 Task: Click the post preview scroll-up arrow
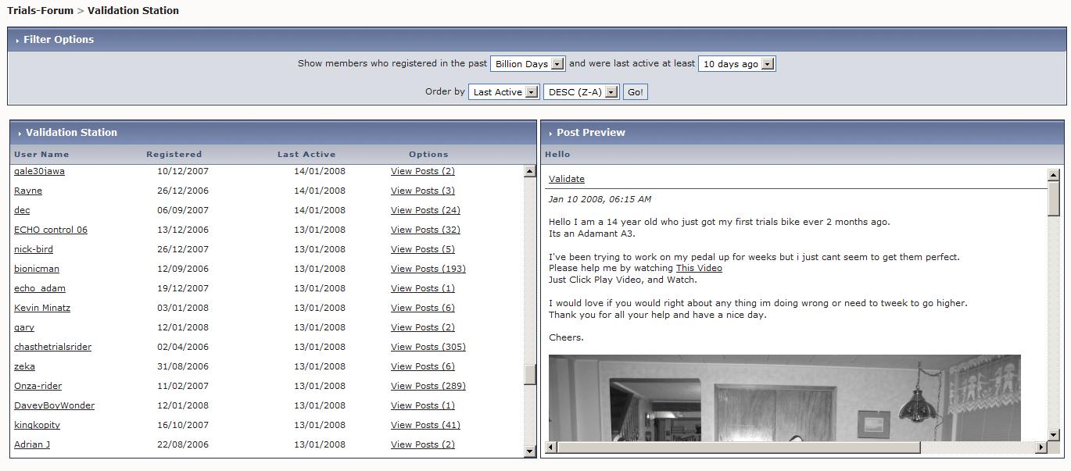pyautogui.click(x=1053, y=175)
